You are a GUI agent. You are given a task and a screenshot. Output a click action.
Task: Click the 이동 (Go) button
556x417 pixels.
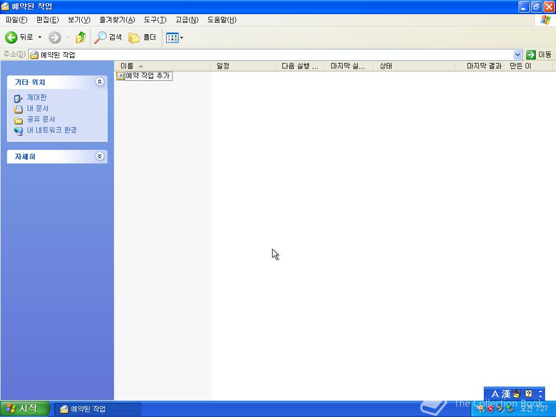tap(539, 55)
